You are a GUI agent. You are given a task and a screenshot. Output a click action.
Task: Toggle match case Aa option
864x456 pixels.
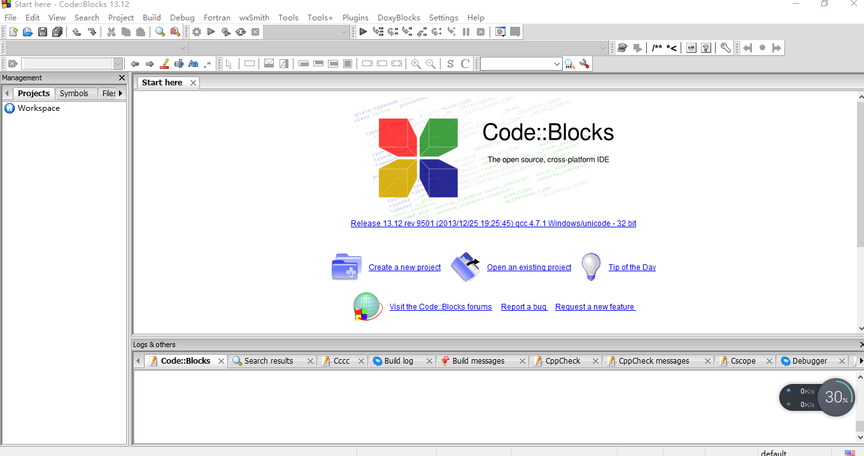(193, 64)
